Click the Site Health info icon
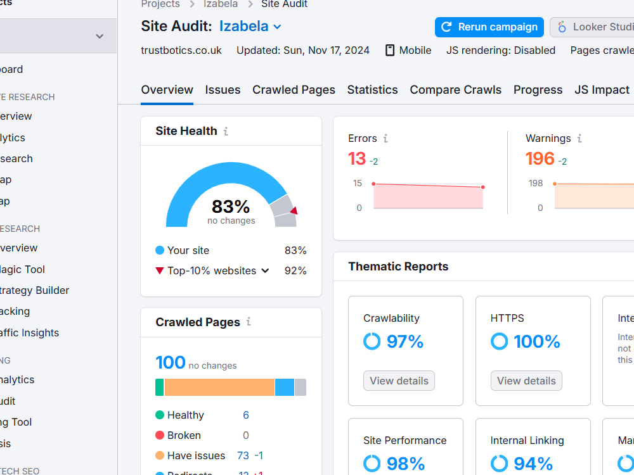 (226, 131)
